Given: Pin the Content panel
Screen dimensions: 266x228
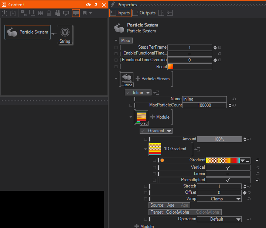Looking at the screenshot, I should click(96, 5).
